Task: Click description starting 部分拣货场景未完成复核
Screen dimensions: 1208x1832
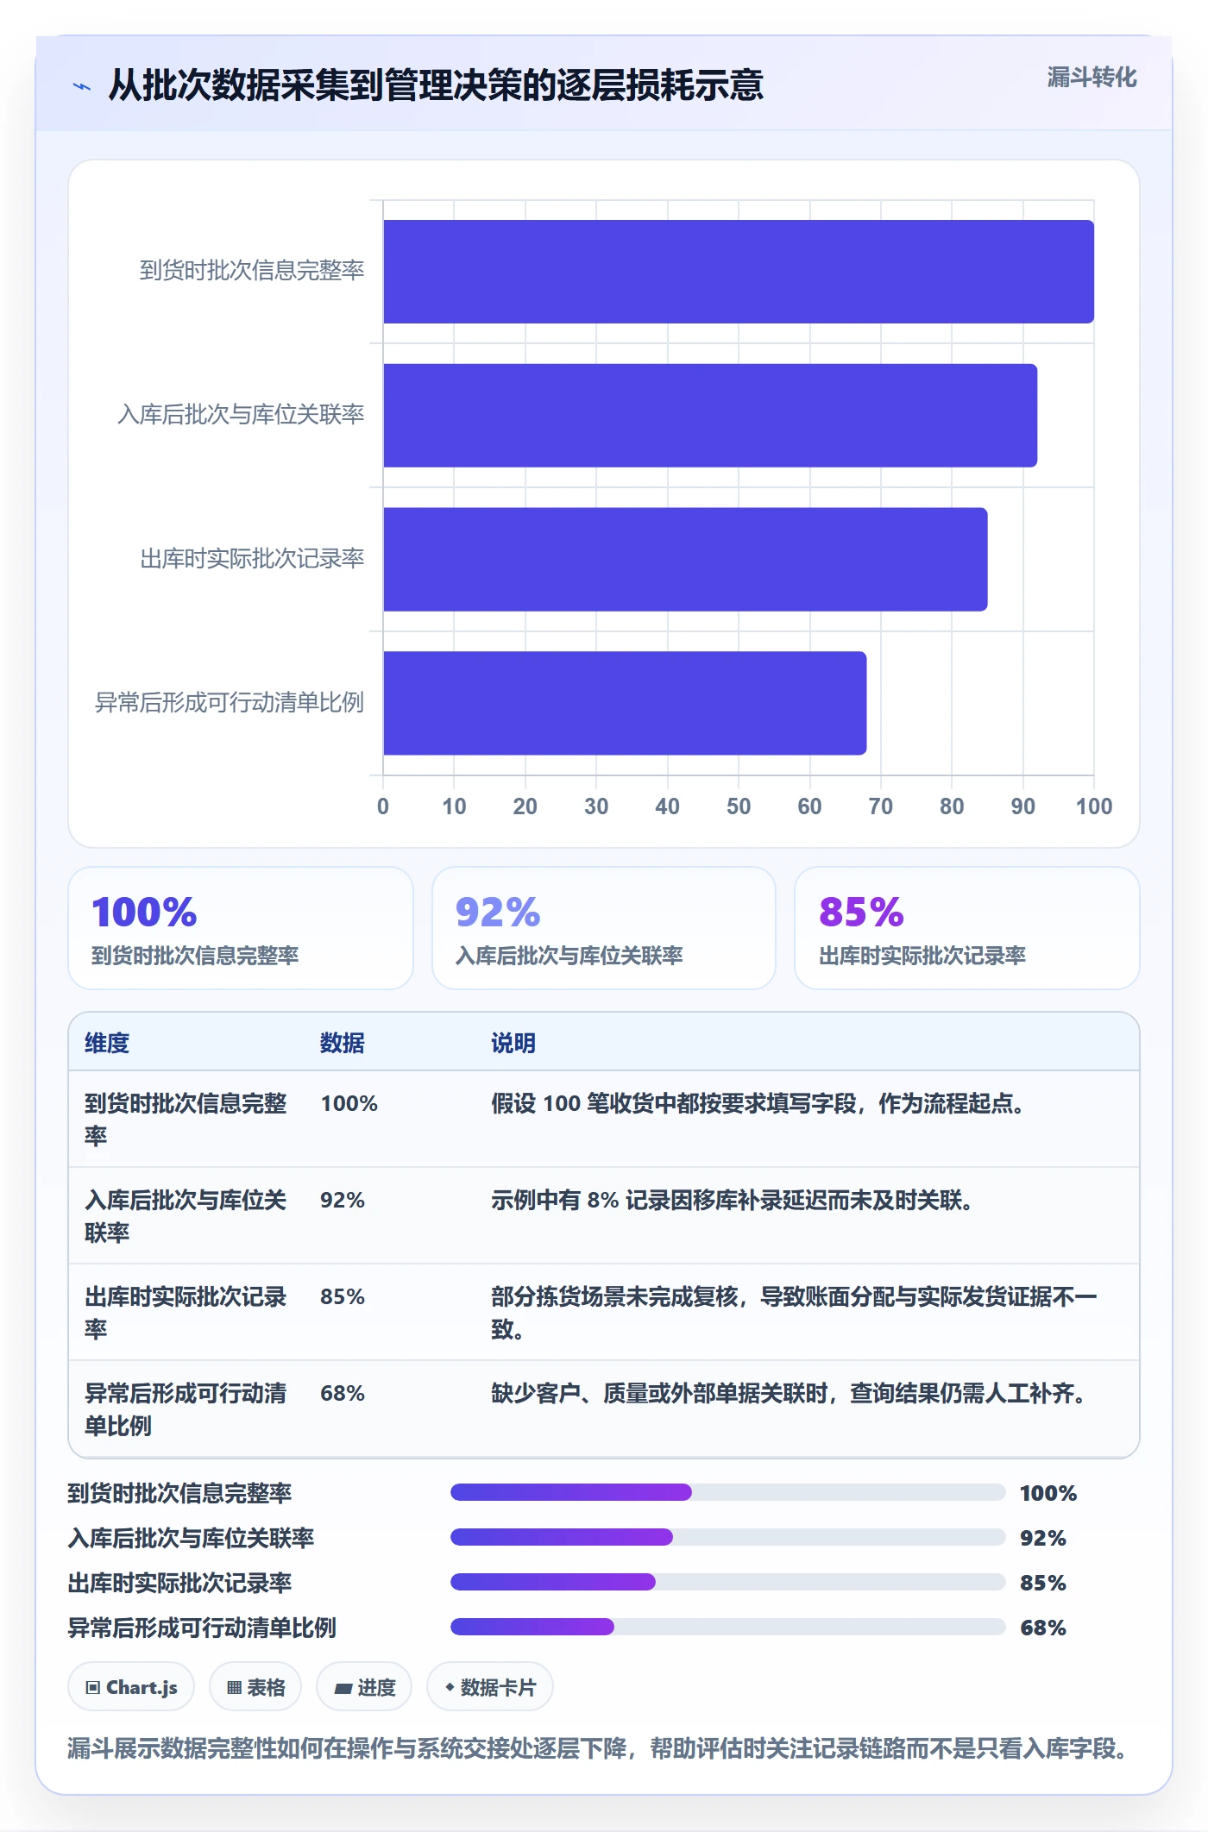Action: coord(795,1313)
